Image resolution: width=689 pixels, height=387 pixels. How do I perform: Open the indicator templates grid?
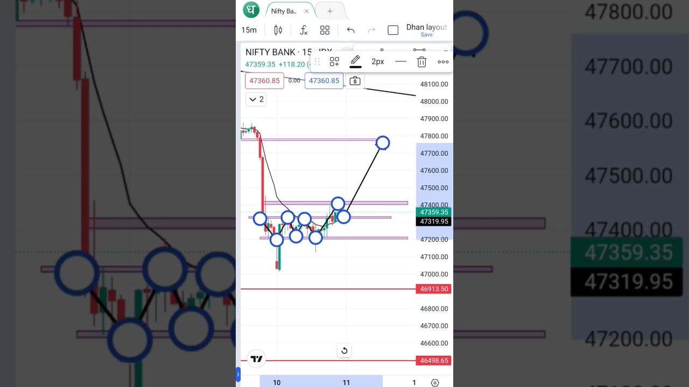coord(325,30)
